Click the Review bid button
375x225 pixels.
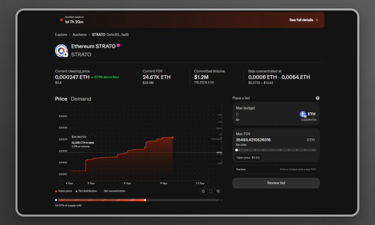tap(276, 183)
